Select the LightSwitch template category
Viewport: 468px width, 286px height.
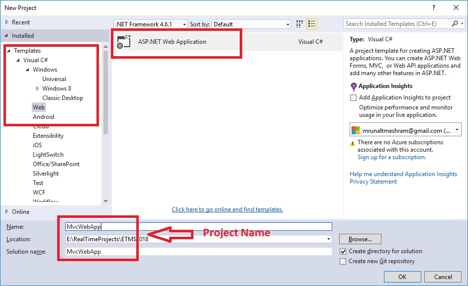[x=48, y=155]
